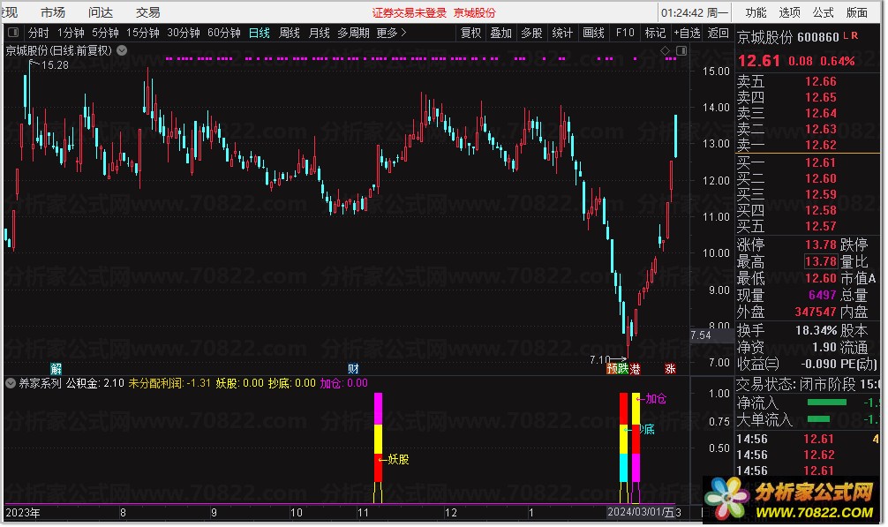Click the 复权 toolbar button
Viewport: 888px width, 527px height.
(470, 33)
